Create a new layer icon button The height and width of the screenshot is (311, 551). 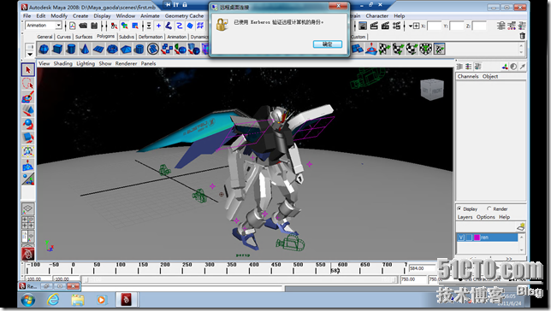point(521,227)
